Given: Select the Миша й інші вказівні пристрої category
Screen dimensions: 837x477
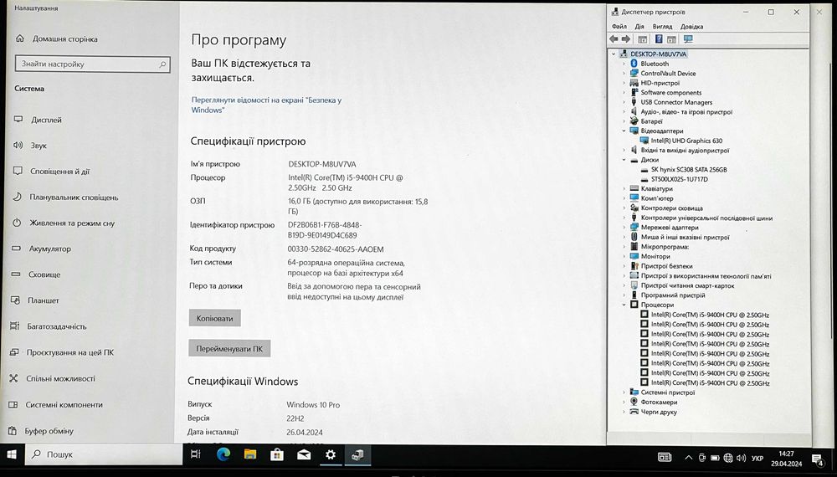Looking at the screenshot, I should click(685, 238).
